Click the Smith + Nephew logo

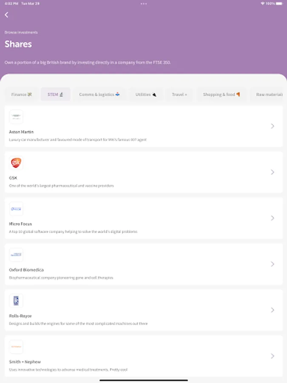[x=16, y=347]
